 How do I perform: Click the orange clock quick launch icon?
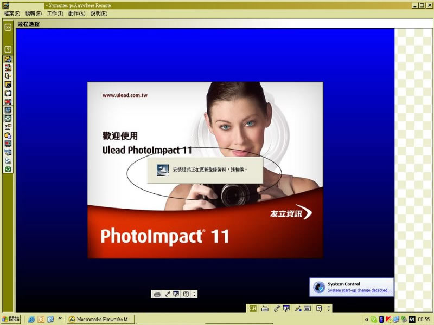[41, 320]
